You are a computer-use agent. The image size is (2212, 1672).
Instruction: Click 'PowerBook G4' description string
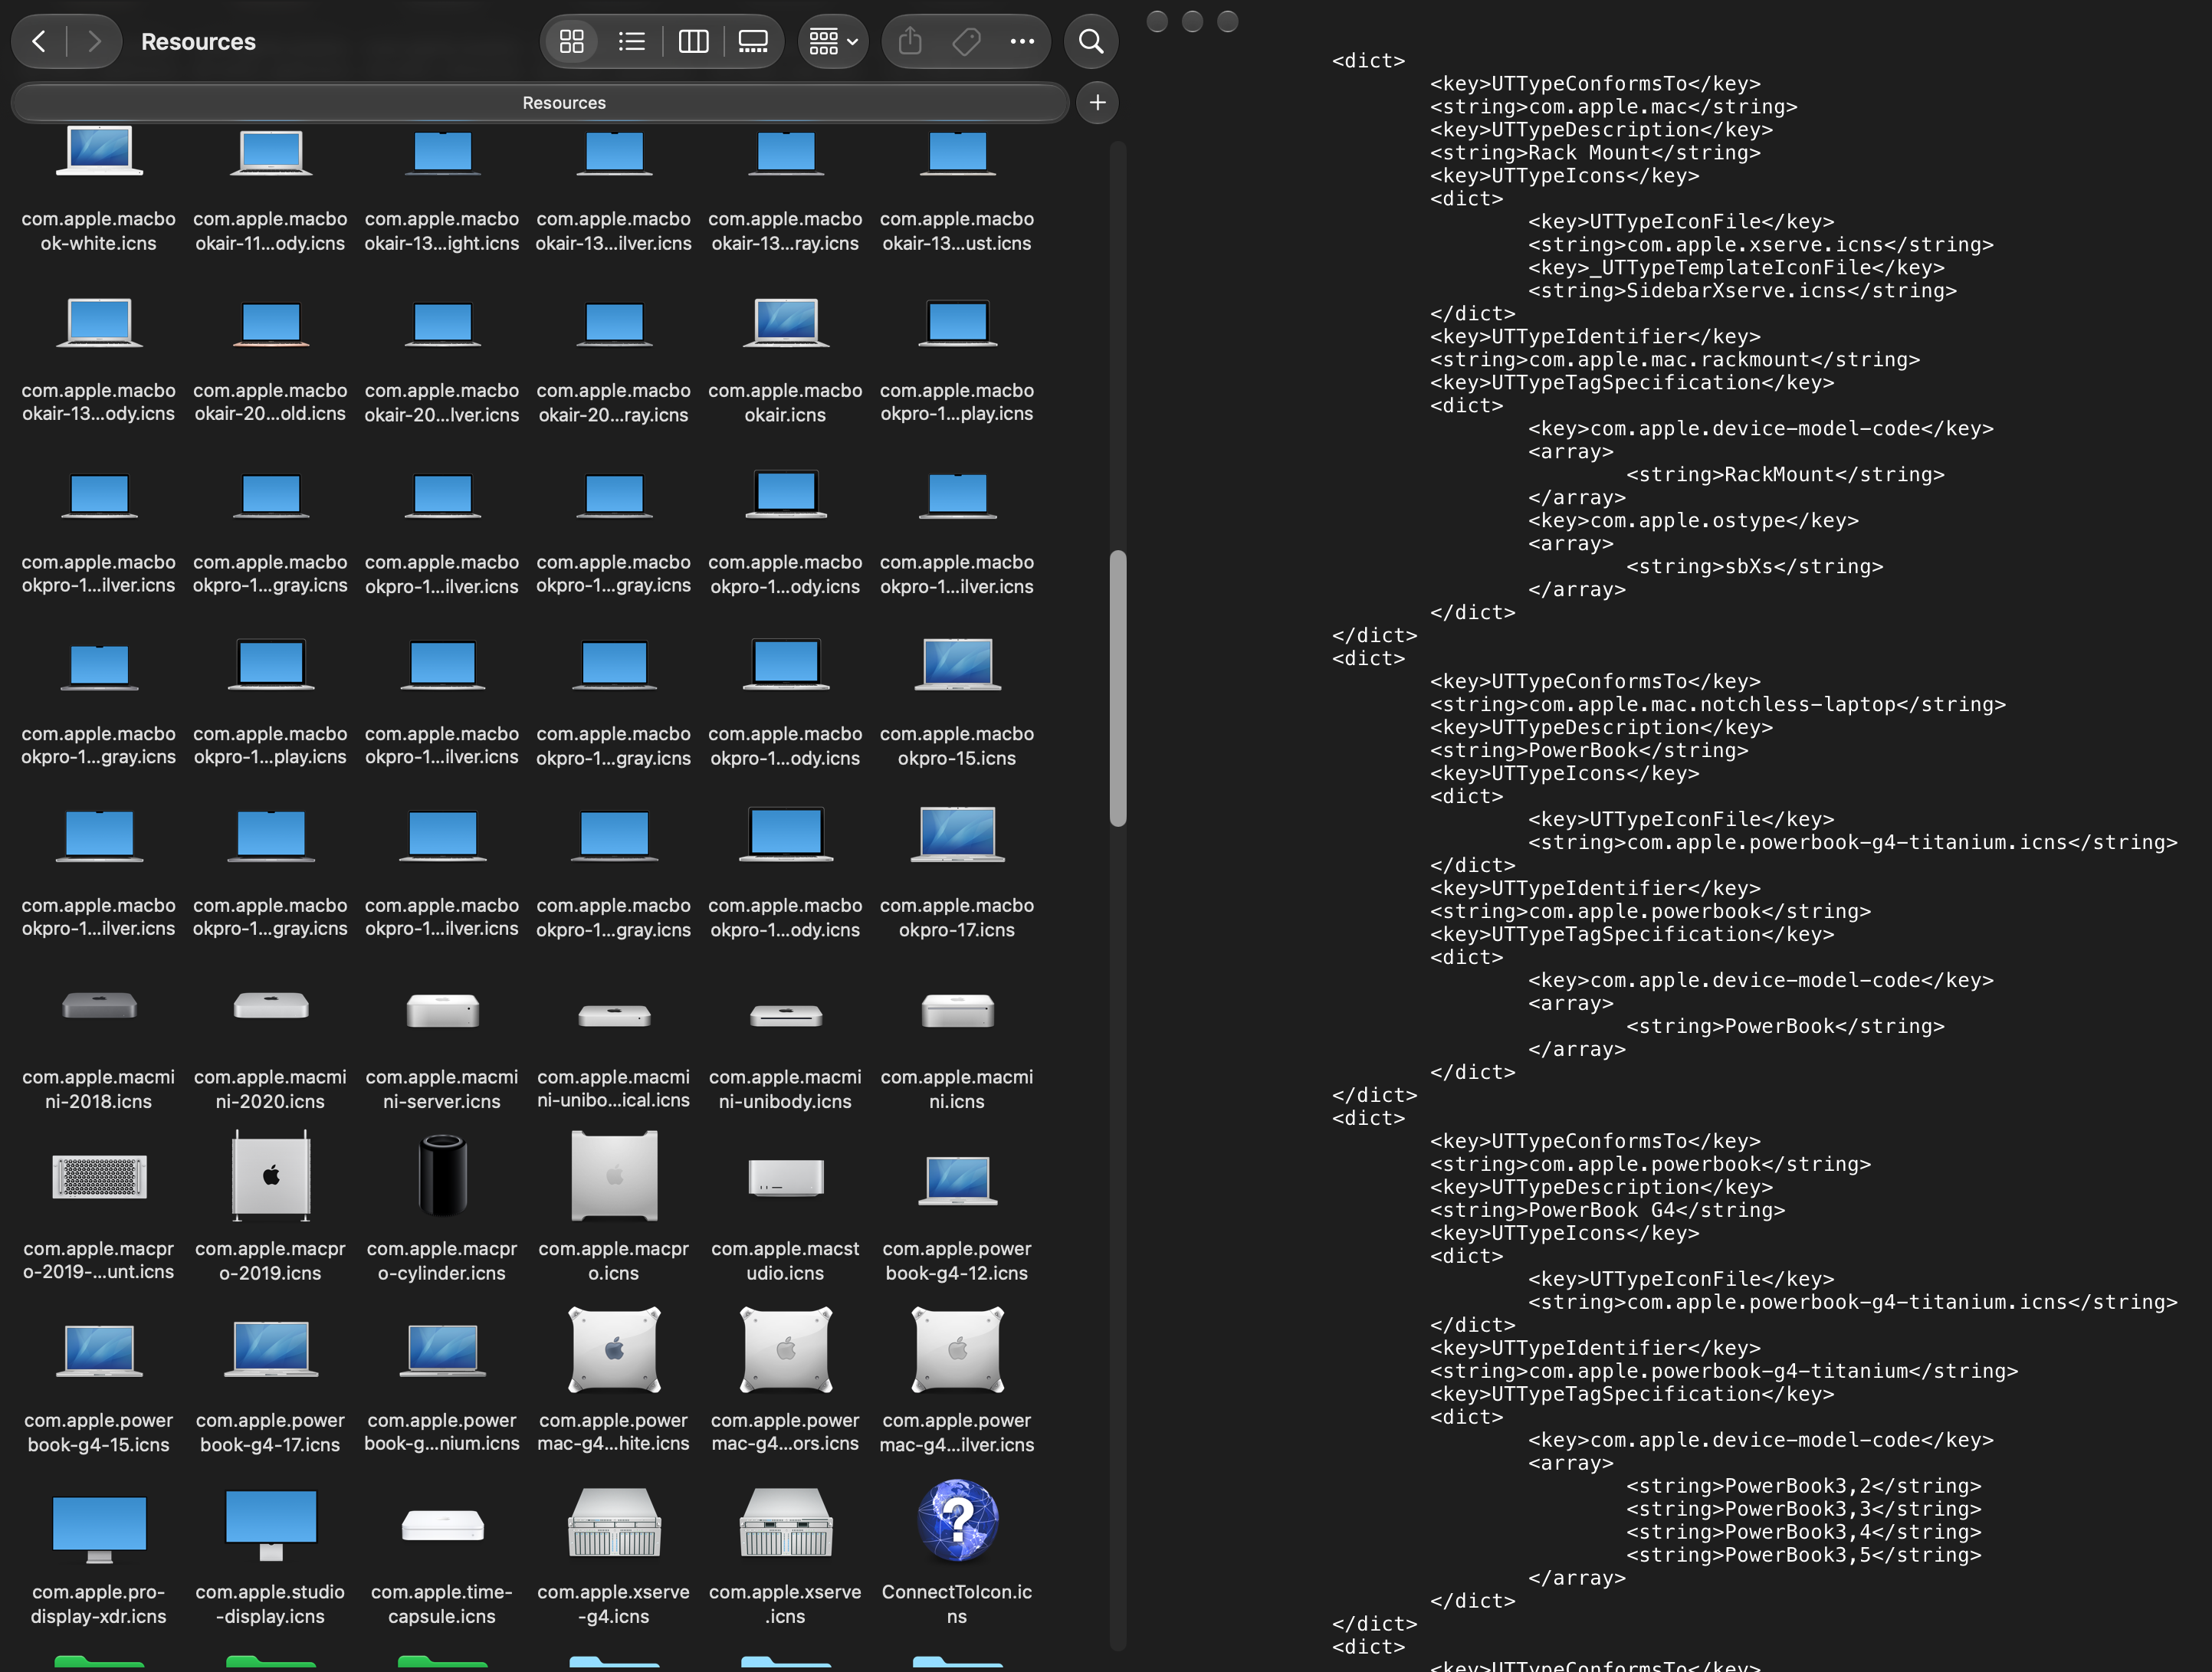tap(1601, 1211)
